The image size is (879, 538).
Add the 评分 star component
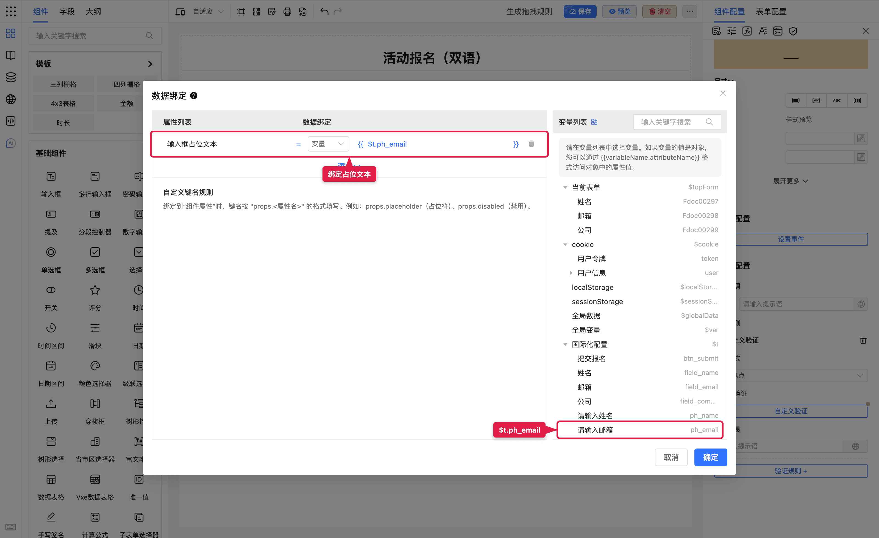point(95,290)
